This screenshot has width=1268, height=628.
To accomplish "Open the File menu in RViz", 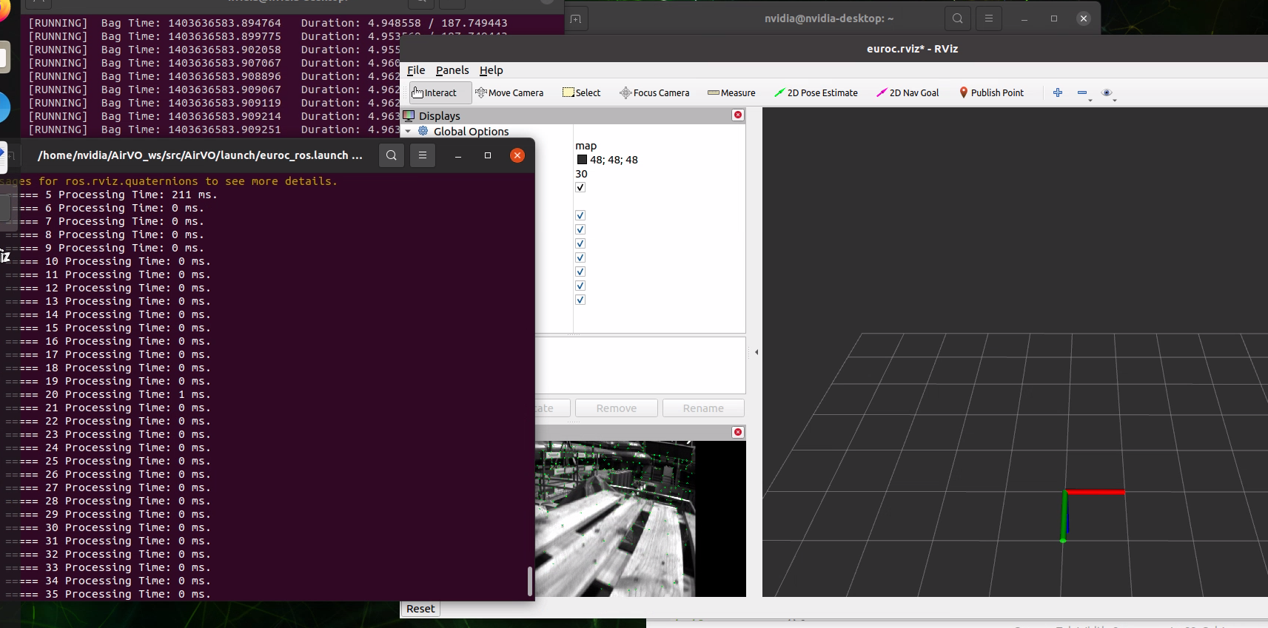I will (x=416, y=70).
